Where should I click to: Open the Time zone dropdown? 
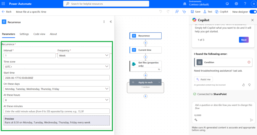[x=56, y=66]
